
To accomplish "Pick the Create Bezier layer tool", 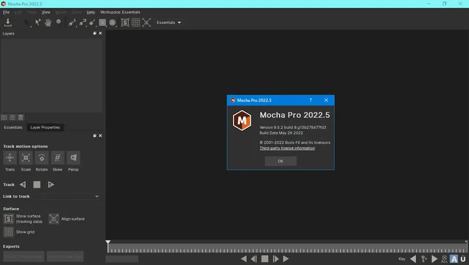I will pos(82,23).
